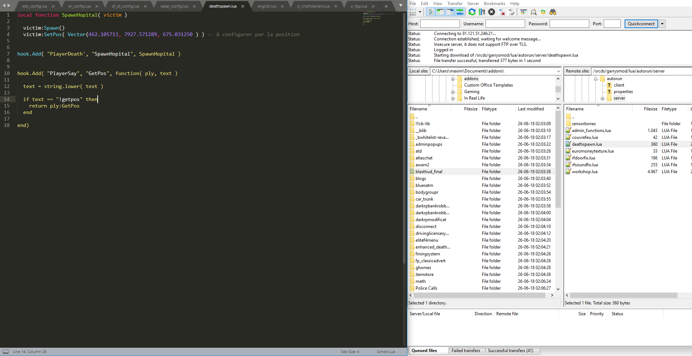
Task: Select the blasthud_final local folder
Action: [429, 172]
